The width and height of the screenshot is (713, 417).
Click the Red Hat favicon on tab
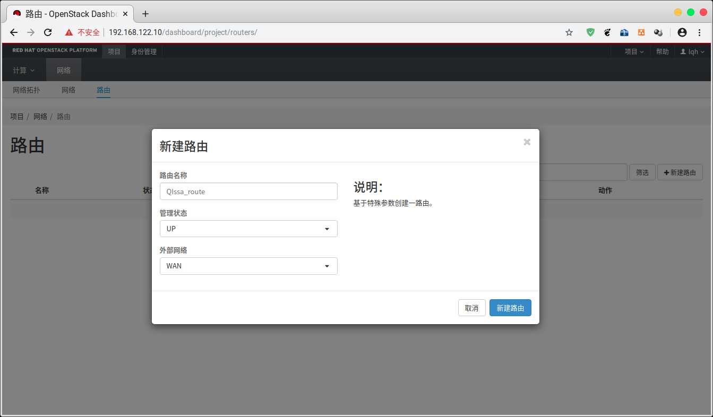coord(17,14)
